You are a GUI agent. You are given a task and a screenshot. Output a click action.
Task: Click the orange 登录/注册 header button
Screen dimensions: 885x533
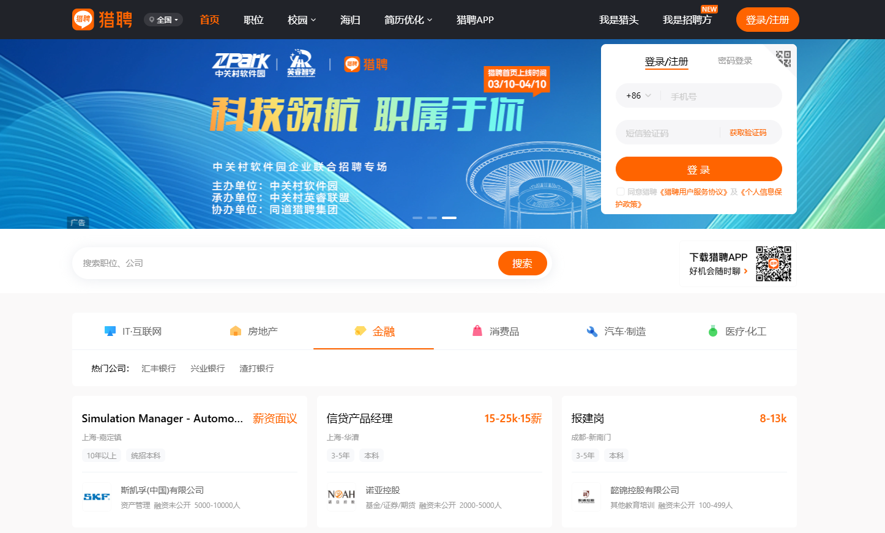coord(767,20)
